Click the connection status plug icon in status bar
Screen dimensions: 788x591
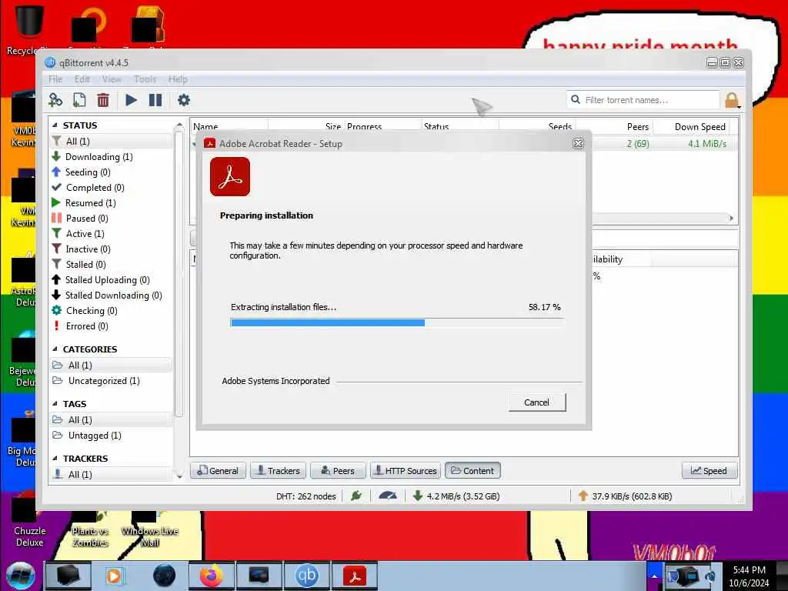[x=356, y=496]
